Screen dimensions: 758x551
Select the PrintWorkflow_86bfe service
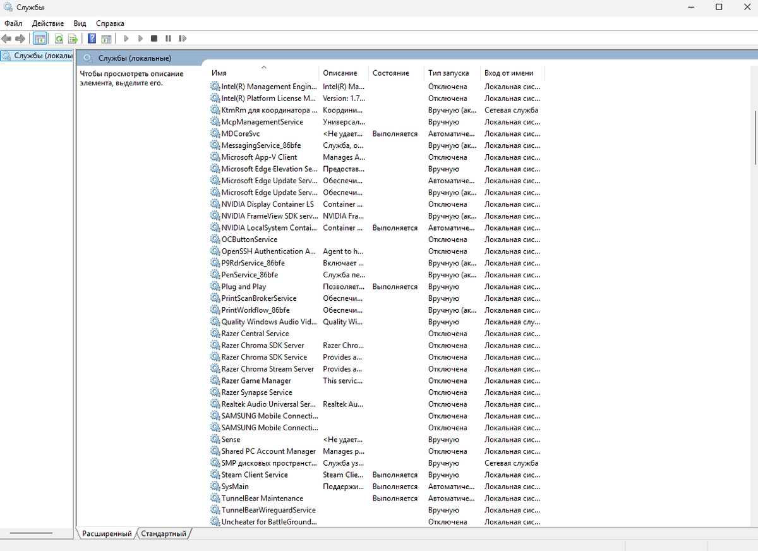coord(376,310)
